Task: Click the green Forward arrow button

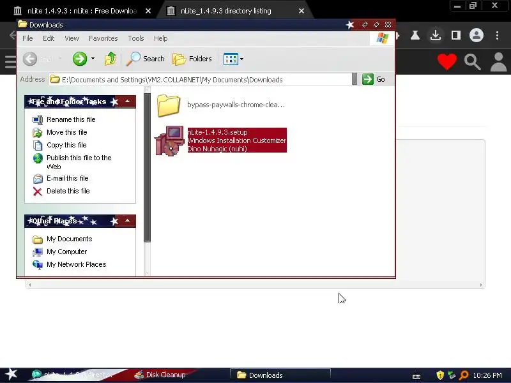Action: pyautogui.click(x=79, y=59)
